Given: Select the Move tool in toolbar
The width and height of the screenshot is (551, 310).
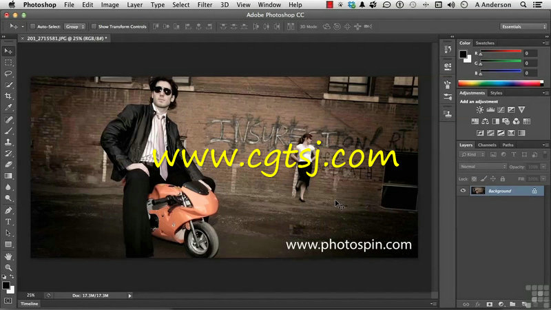Looking at the screenshot, I should click(8, 51).
